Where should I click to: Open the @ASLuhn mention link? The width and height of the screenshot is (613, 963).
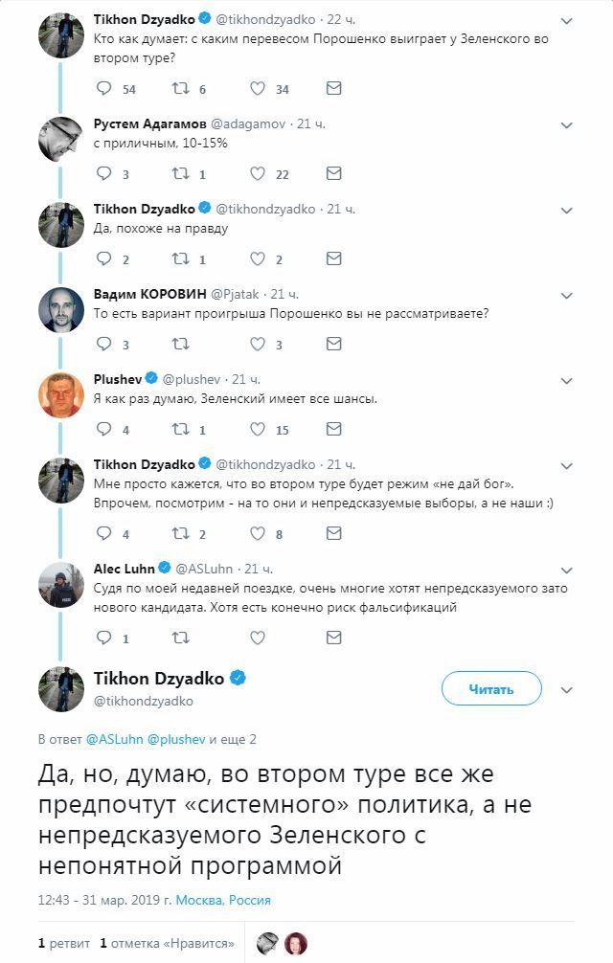click(x=115, y=740)
